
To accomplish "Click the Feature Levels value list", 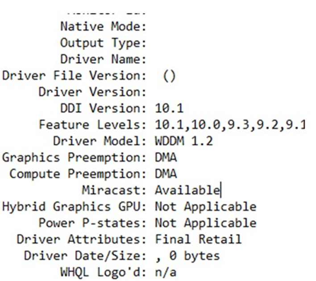I will click(x=230, y=125).
